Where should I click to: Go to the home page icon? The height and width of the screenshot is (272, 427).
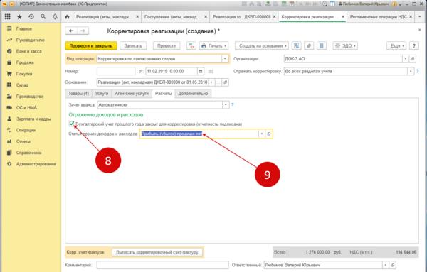[x=68, y=17]
